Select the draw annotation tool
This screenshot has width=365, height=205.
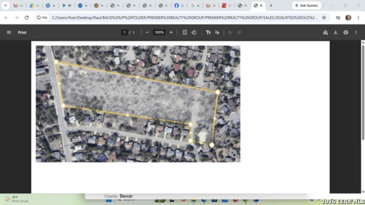coord(217,32)
